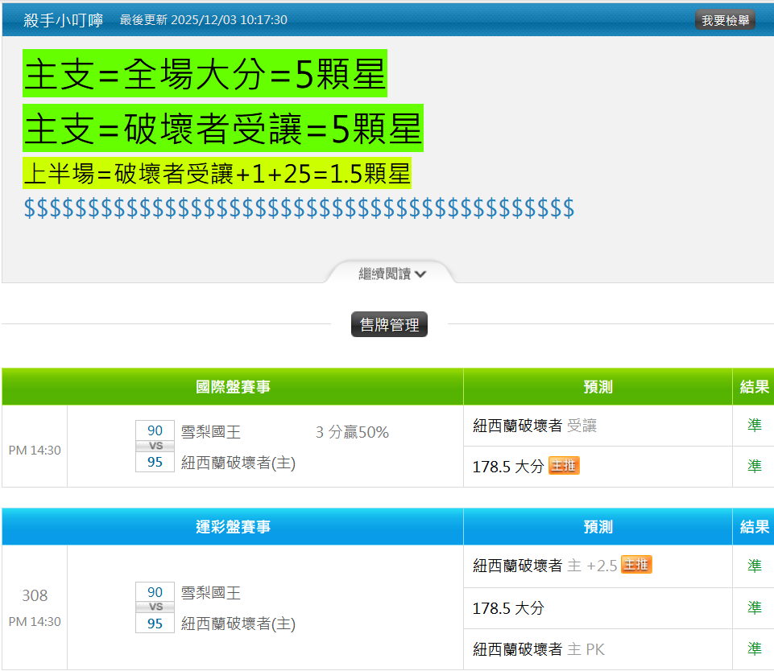This screenshot has width=774, height=671.
Task: Click 紐西蘭破壞者(主) team name in 運彩盤賽事
Action: [x=238, y=624]
